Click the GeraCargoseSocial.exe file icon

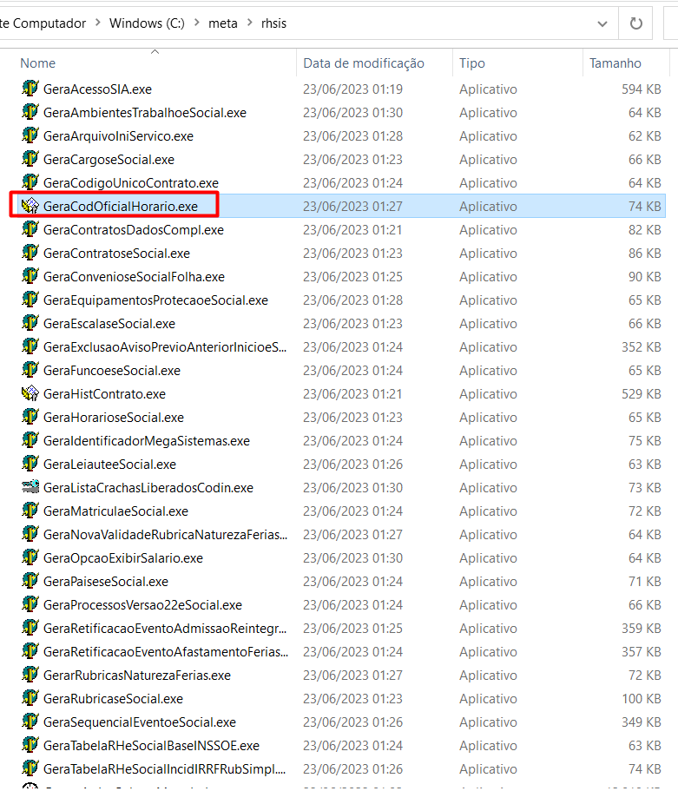(x=30, y=159)
